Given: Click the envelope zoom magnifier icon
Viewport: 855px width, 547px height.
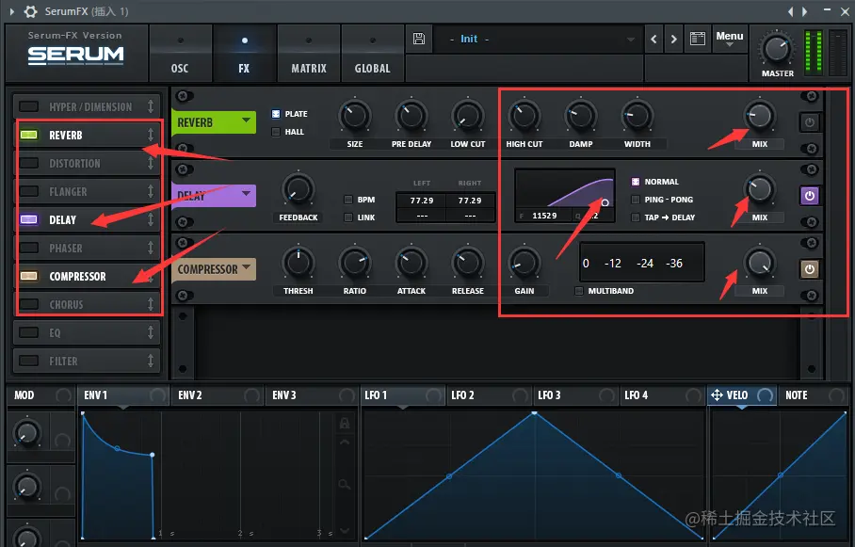Looking at the screenshot, I should 344,484.
